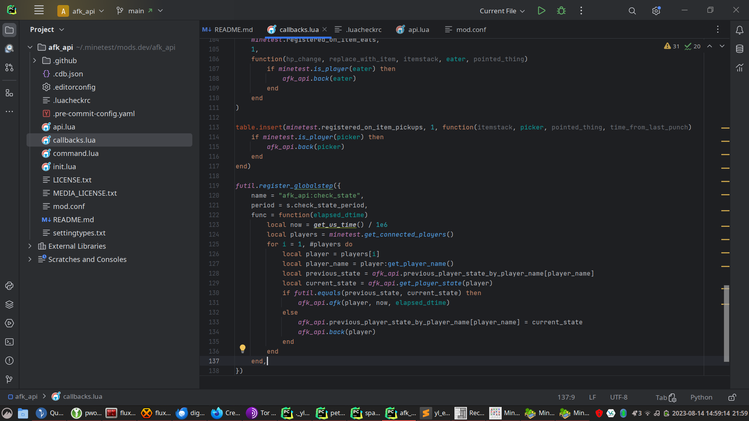Click the Debug bug icon
749x421 pixels.
coord(561,11)
